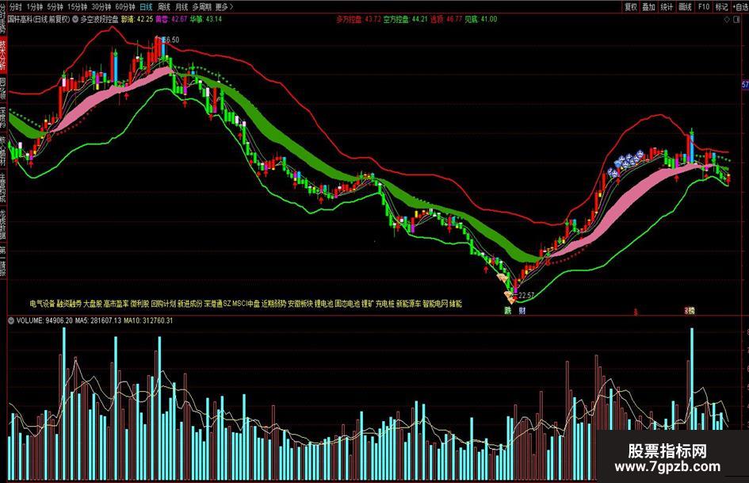Viewport: 749px width, 483px height.
Task: Select the 5分钟 period tab
Action: click(x=55, y=6)
